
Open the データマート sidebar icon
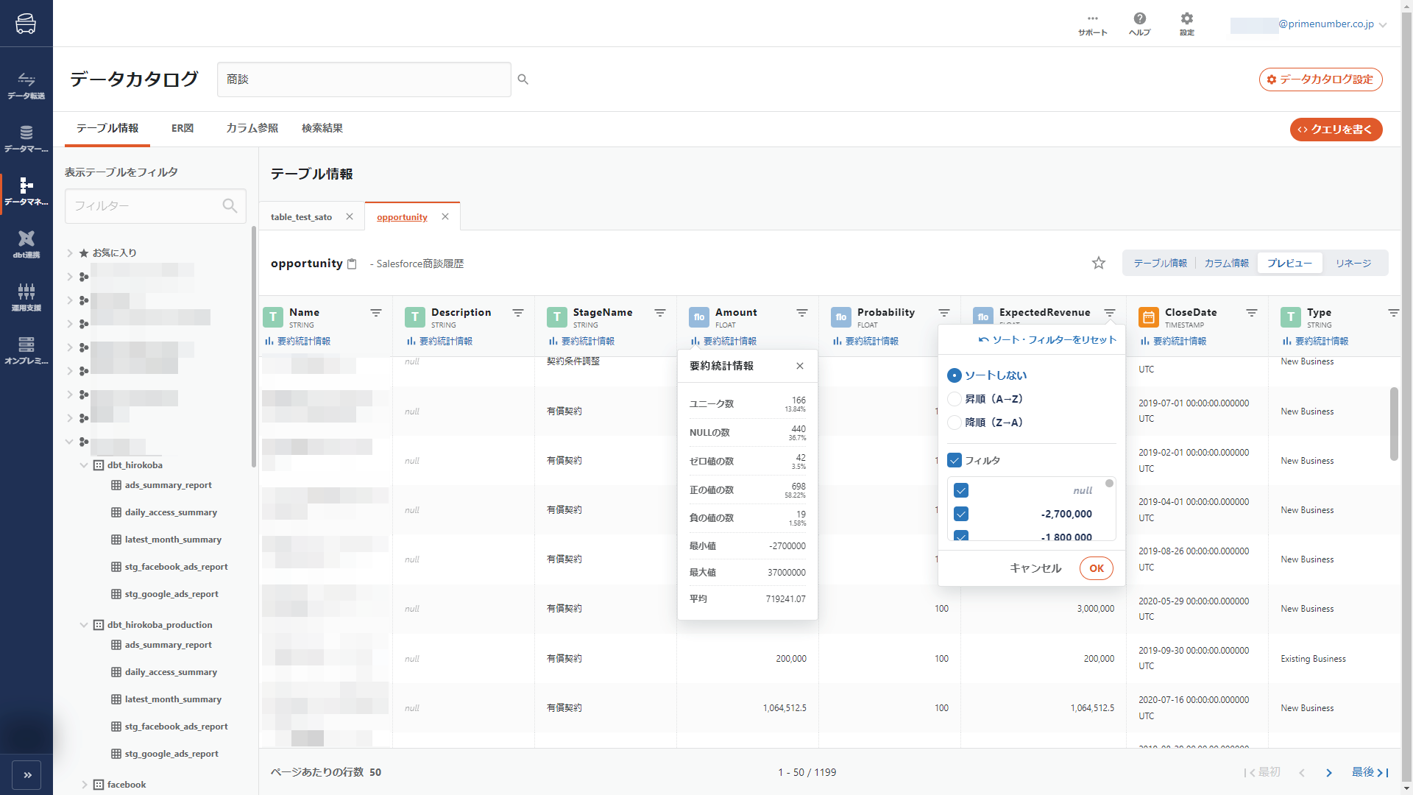click(26, 138)
